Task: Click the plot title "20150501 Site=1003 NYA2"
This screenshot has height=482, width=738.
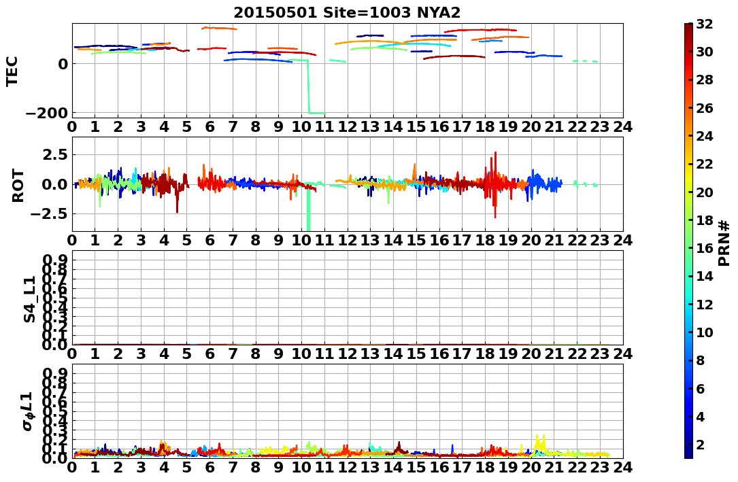Action: 348,12
